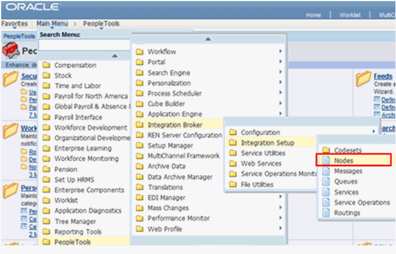Screen dimensions: 396x254
Task: Click the Web Services folder icon
Action: 233,163
